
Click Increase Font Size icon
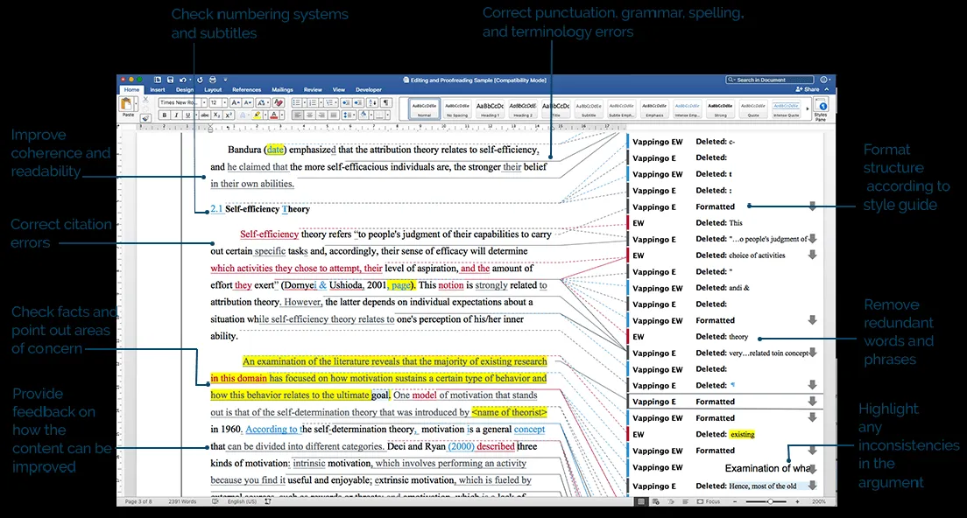[236, 102]
